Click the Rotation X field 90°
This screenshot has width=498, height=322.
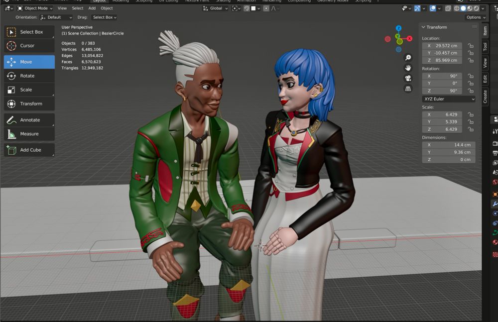tap(442, 76)
